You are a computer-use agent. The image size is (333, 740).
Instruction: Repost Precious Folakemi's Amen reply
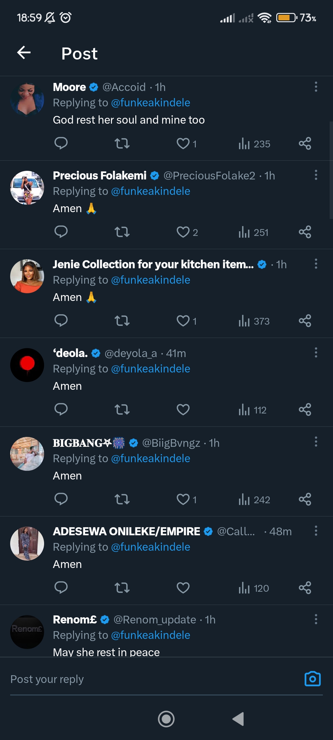[x=122, y=232]
